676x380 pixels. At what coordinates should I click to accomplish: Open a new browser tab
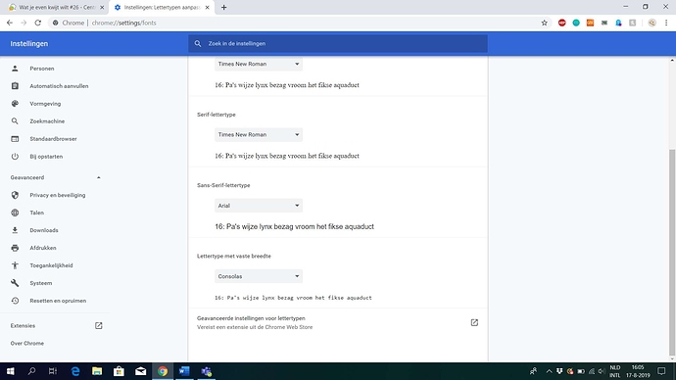tap(223, 7)
